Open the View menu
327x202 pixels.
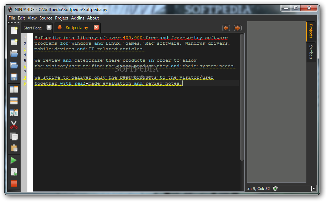click(32, 18)
